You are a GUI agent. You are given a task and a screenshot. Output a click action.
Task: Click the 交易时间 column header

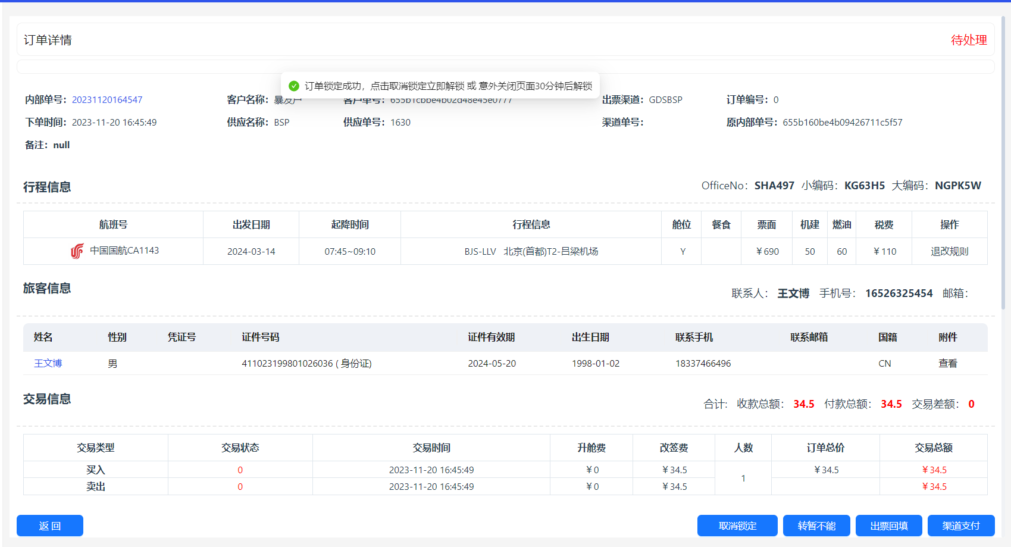coord(431,448)
